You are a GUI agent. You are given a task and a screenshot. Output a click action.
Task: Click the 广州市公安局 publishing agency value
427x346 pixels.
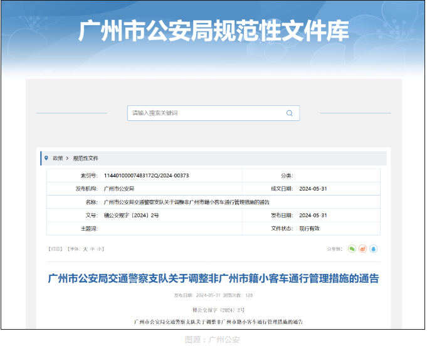(119, 189)
